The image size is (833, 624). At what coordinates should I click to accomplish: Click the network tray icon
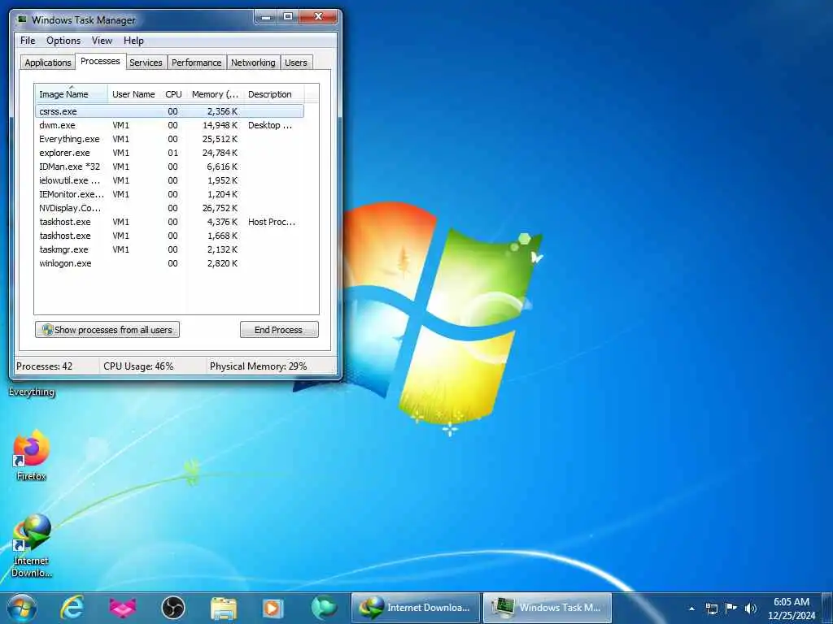point(711,608)
